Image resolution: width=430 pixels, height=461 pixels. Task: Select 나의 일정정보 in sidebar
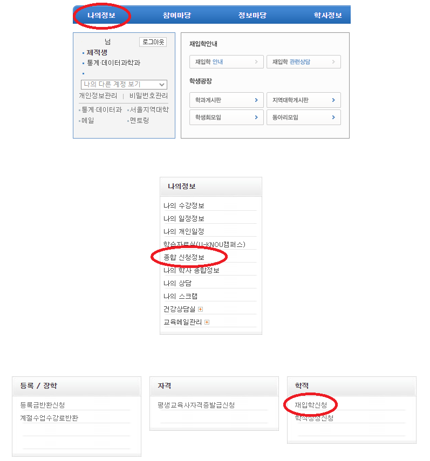(x=184, y=218)
